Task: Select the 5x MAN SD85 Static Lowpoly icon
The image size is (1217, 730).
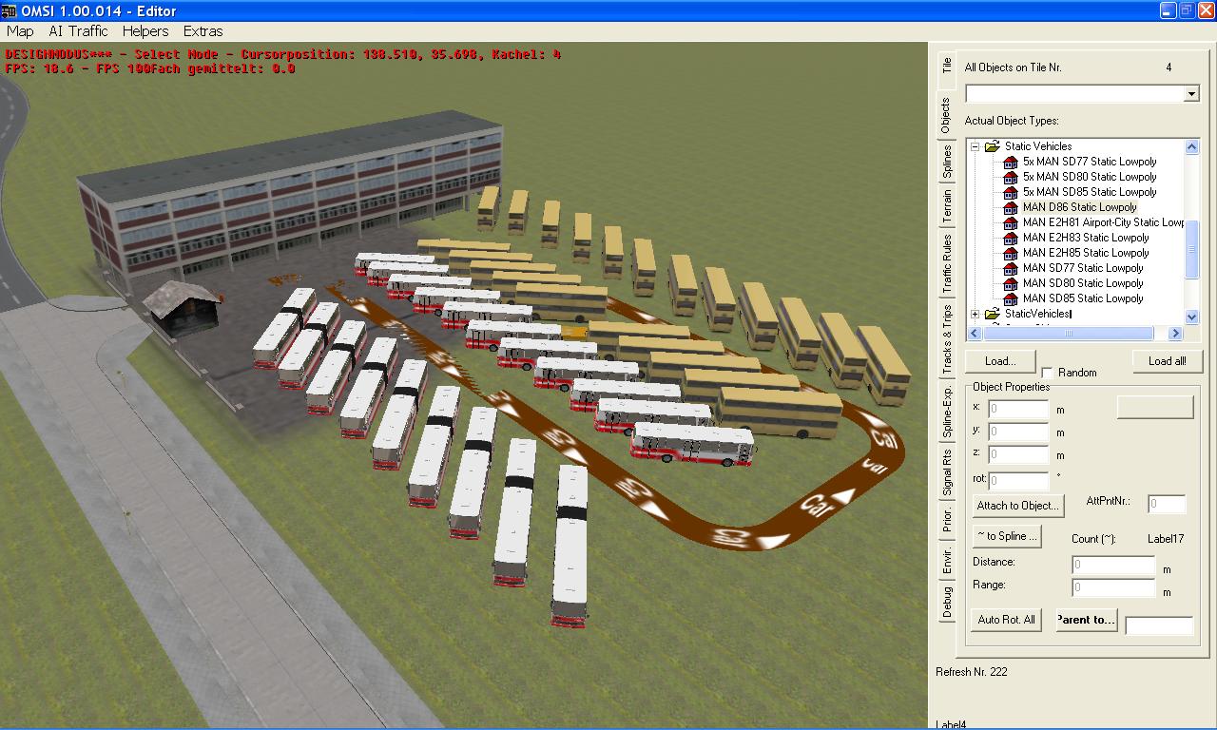Action: [x=1011, y=192]
